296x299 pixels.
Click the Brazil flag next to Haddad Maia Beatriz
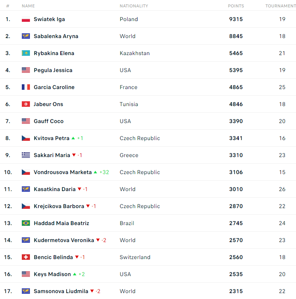pyautogui.click(x=26, y=223)
